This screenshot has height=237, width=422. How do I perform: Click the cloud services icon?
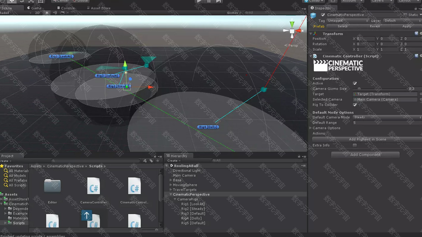333,1
